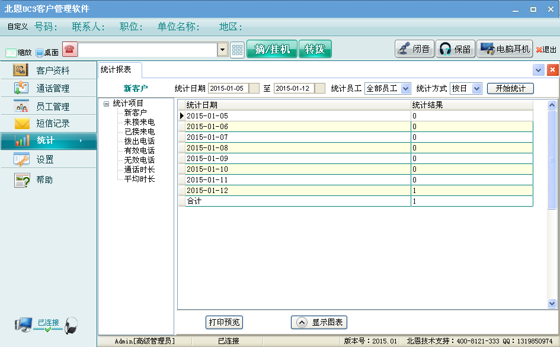This screenshot has width=560, height=347.
Task: Mute the call with 闭音 button
Action: 414,49
